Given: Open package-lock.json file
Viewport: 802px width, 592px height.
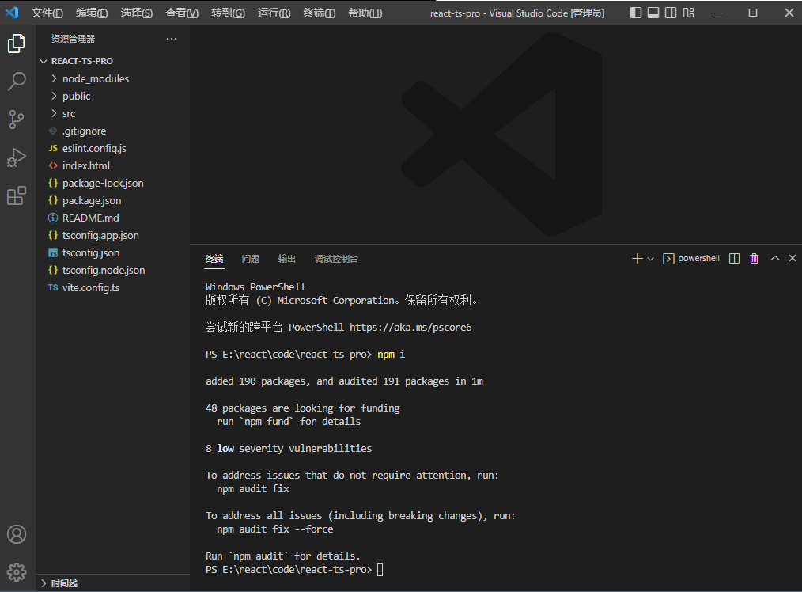Looking at the screenshot, I should 112,183.
